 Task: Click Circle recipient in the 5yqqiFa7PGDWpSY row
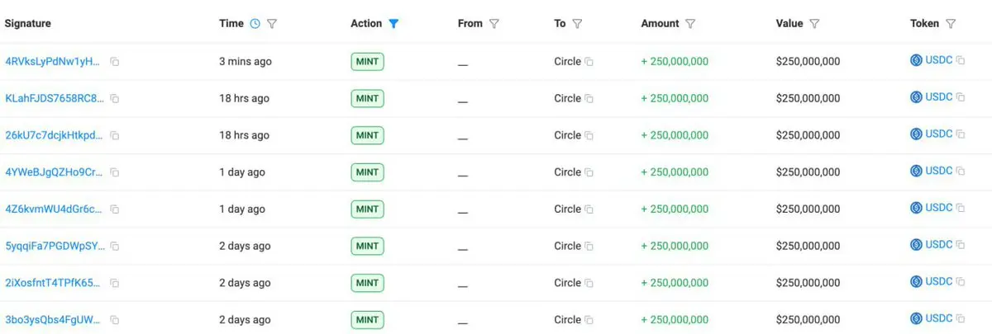(567, 246)
